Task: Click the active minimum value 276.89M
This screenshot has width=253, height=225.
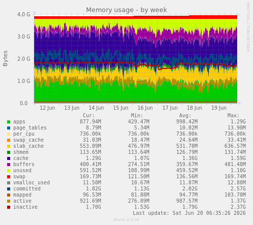Action: pos(138,201)
